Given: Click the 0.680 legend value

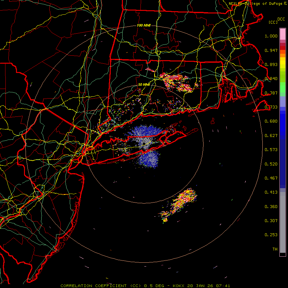Looking at the screenshot, I should pyautogui.click(x=271, y=121).
